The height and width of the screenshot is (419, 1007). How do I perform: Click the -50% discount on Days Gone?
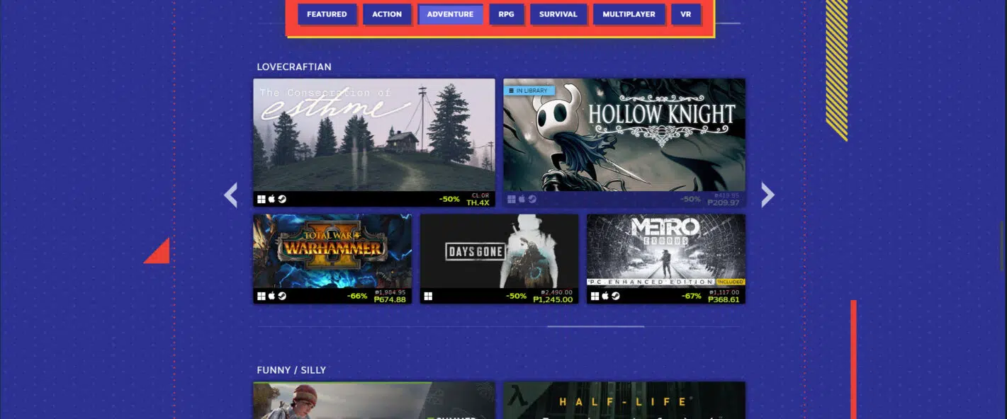(517, 297)
